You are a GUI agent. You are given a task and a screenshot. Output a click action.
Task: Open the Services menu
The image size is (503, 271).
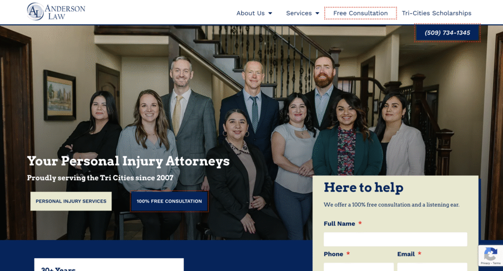[299, 13]
